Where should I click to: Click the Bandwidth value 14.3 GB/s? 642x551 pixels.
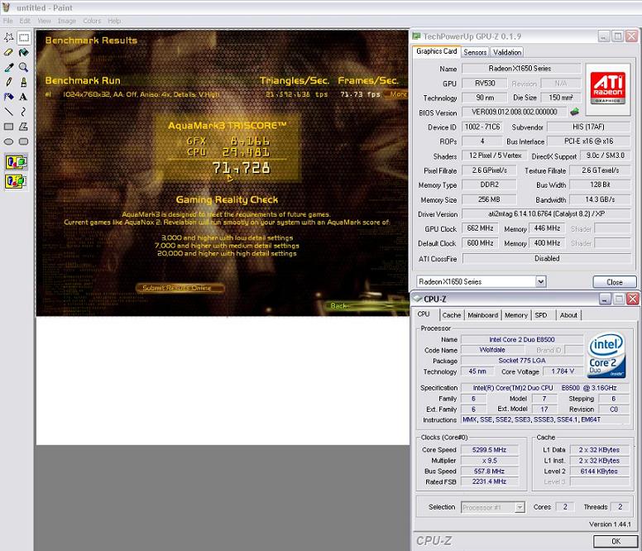point(600,199)
